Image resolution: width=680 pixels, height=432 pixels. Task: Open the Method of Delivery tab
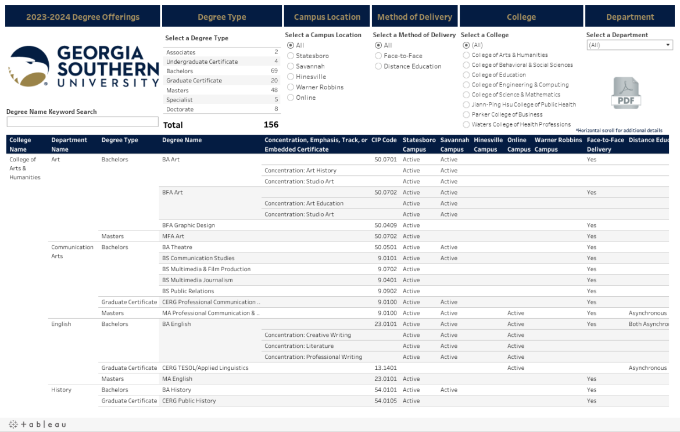[x=414, y=16]
